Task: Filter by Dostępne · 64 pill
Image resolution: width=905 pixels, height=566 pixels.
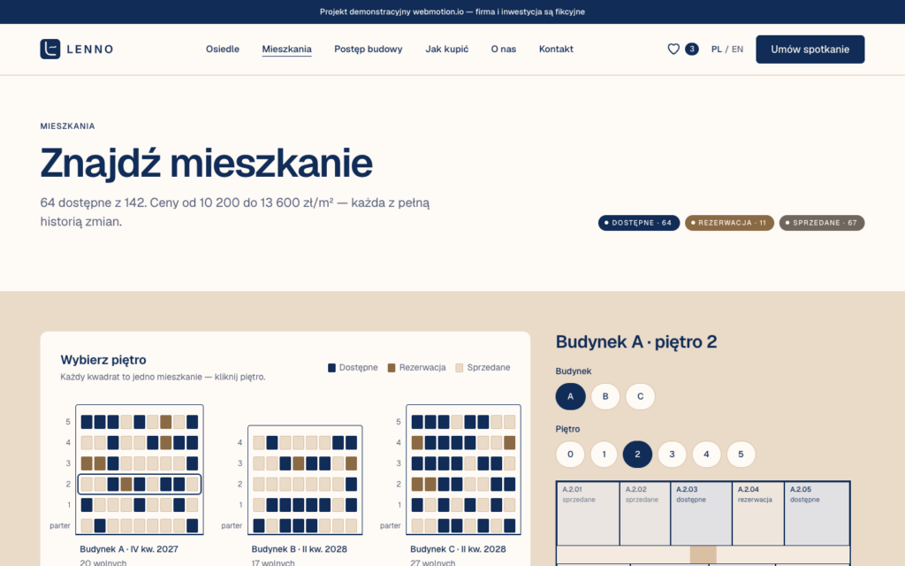Action: click(638, 222)
